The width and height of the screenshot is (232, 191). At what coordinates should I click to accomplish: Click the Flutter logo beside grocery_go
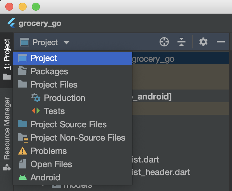12,24
